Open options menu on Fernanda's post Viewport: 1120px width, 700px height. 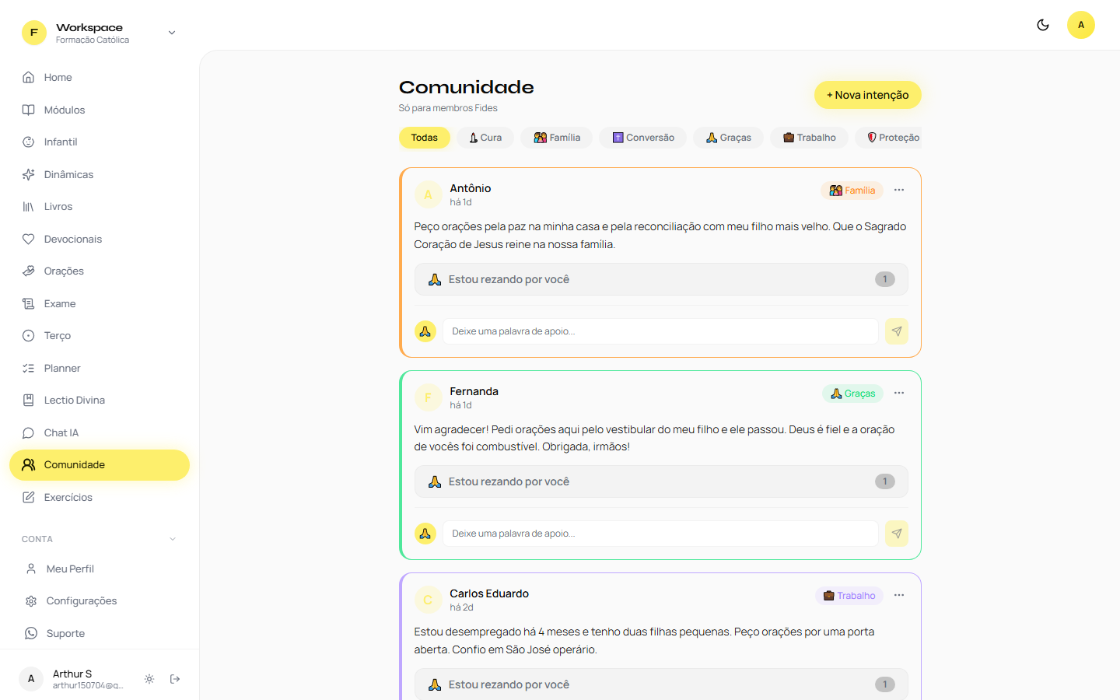(x=899, y=393)
